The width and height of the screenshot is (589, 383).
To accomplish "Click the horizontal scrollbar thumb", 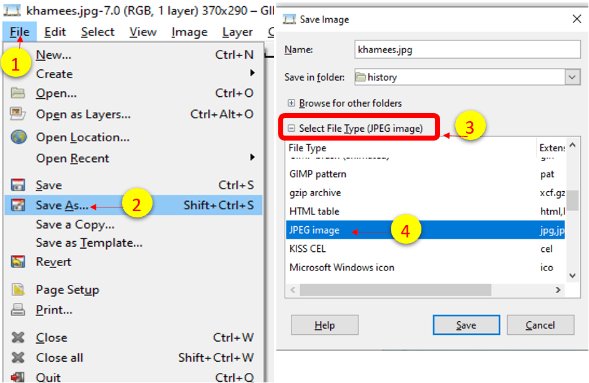I will coord(396,290).
